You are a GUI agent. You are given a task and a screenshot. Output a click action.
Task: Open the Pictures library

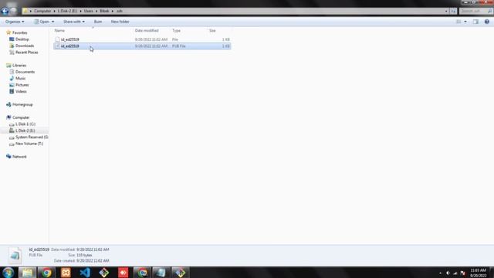point(22,85)
